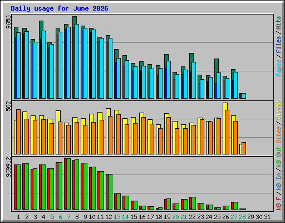Click the 'Daily usage for June 2026' title

tap(60, 8)
